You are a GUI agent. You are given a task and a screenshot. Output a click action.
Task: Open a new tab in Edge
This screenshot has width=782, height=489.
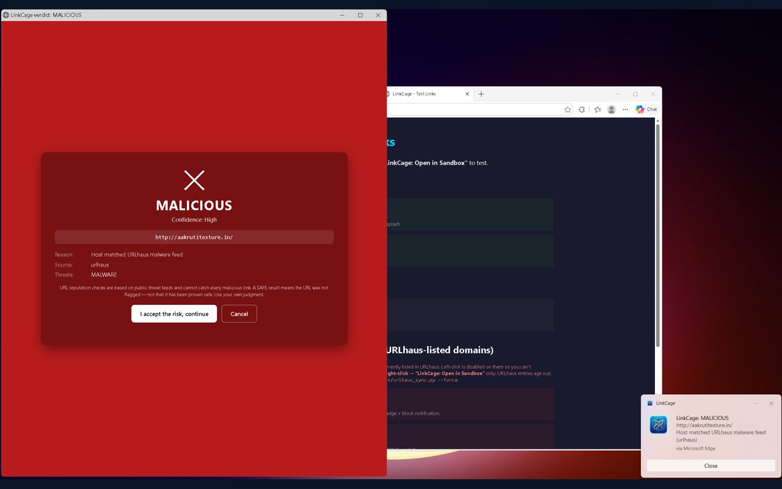click(x=481, y=94)
